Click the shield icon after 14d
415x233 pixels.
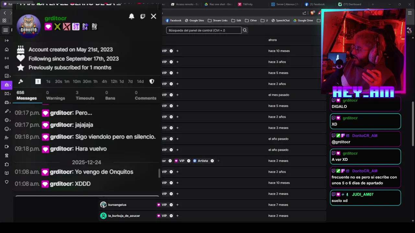152,81
